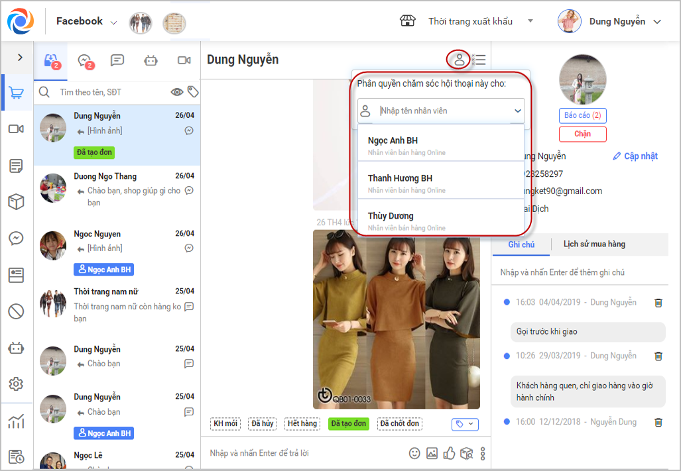Click the Báo cáo (2) button
Image resolution: width=681 pixels, height=471 pixels.
click(x=582, y=115)
